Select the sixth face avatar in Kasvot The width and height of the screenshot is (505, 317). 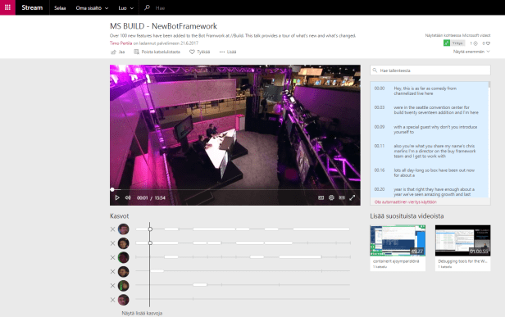tap(123, 300)
